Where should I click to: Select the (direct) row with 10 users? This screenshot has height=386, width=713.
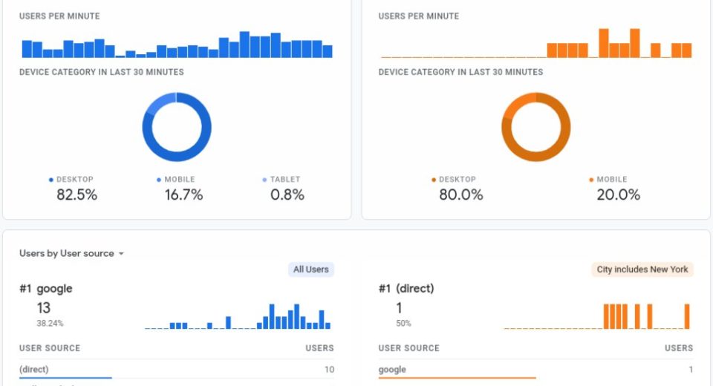tap(177, 369)
